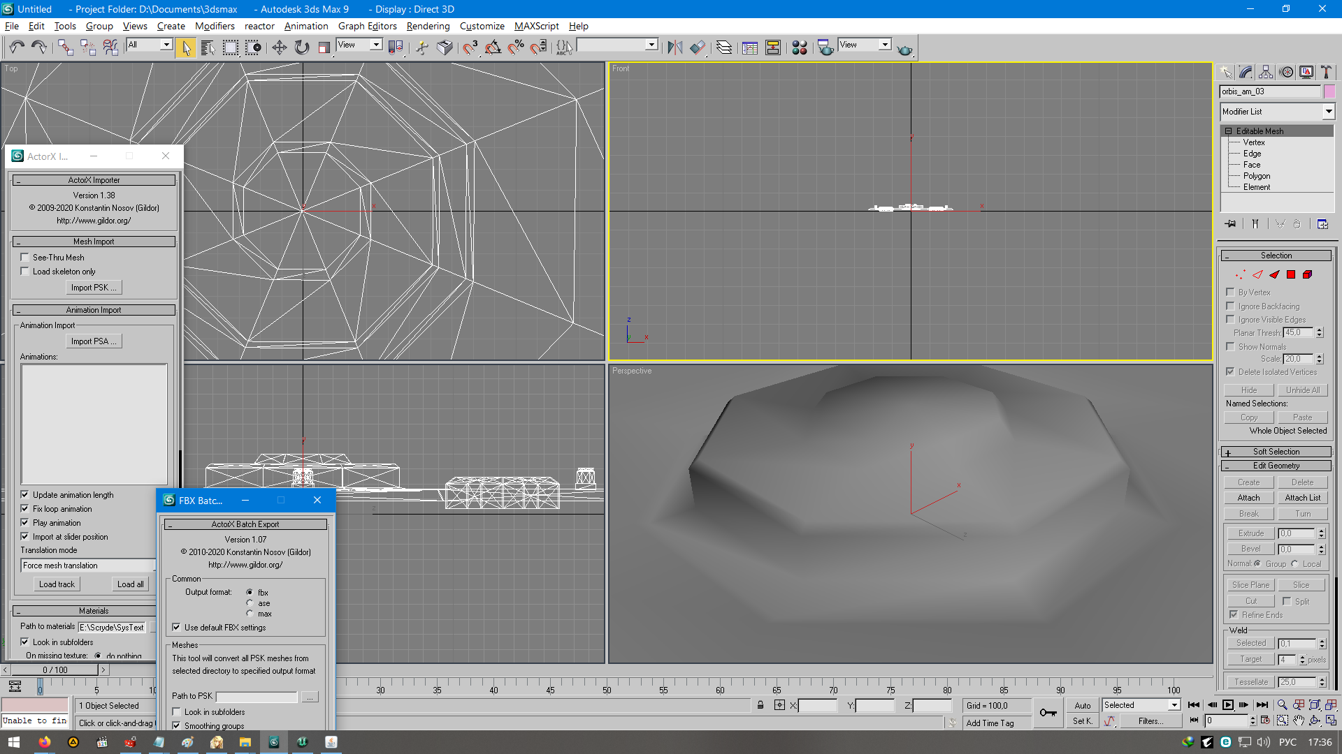
Task: Click the pink object color swatch
Action: tap(1329, 91)
